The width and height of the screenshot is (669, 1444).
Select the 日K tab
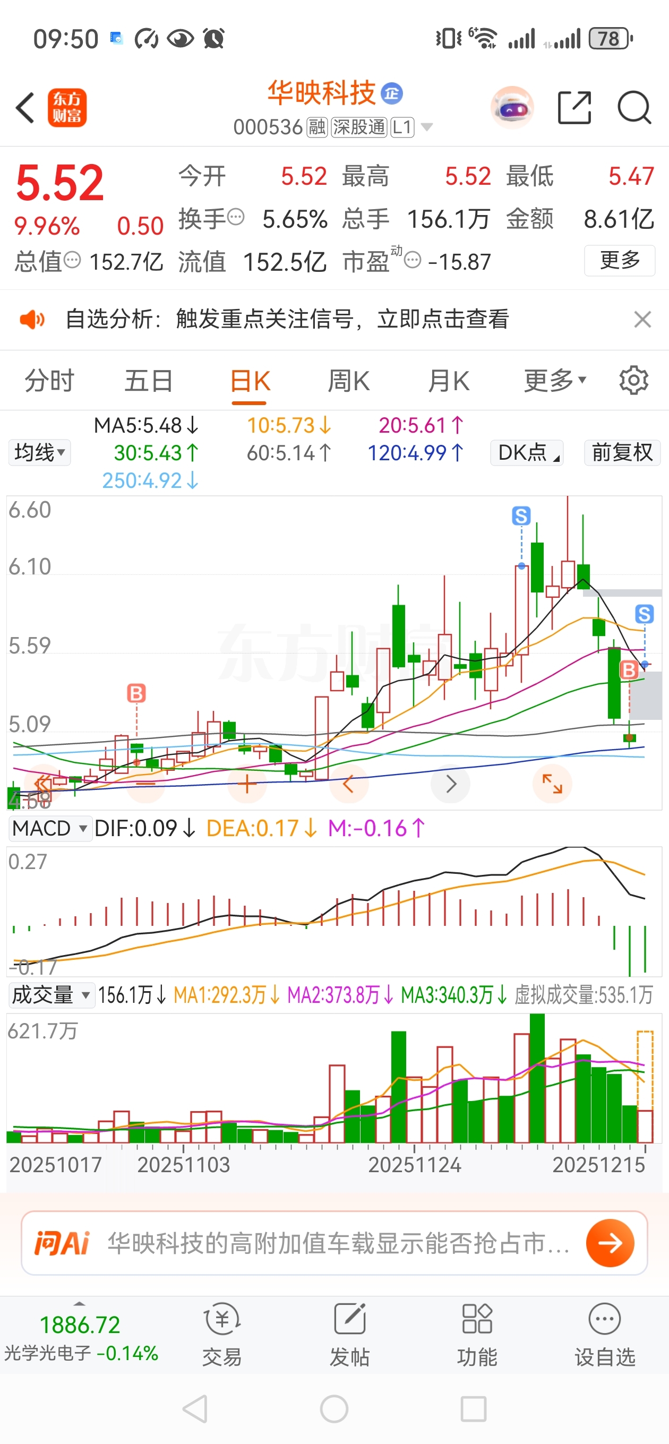(250, 381)
